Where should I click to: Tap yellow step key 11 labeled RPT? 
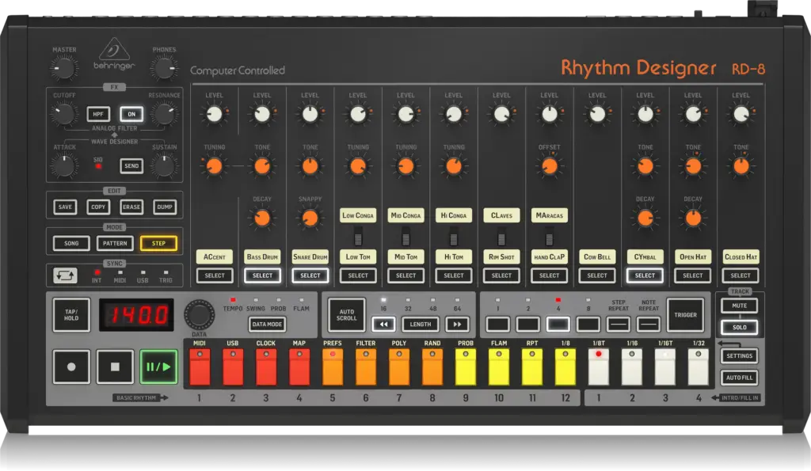(532, 367)
